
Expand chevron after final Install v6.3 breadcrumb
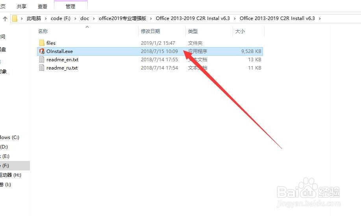click(x=320, y=18)
